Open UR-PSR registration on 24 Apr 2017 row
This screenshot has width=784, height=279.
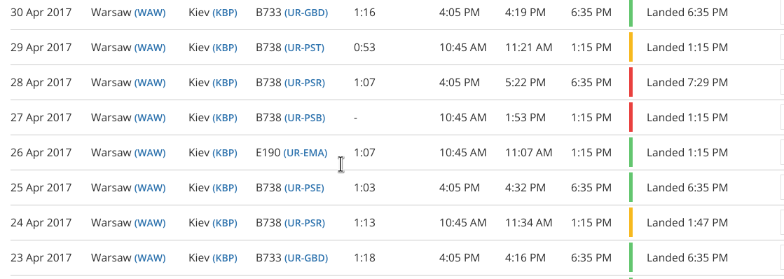pos(305,222)
